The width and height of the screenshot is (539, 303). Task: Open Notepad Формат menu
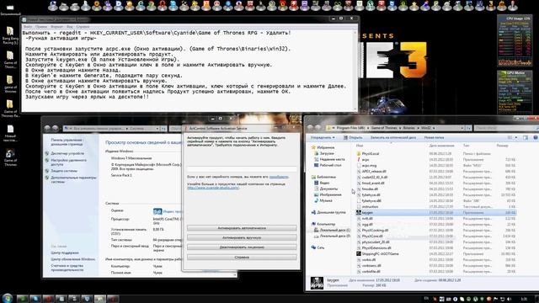coord(56,26)
